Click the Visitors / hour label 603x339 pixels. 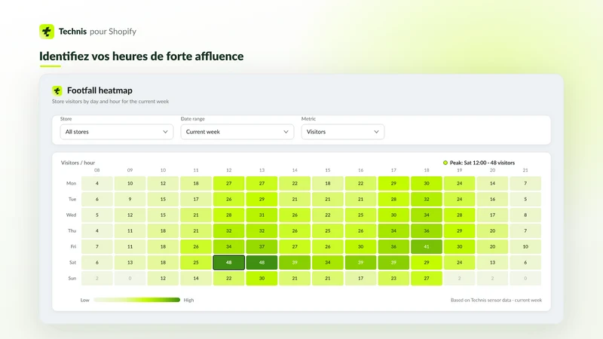point(78,163)
